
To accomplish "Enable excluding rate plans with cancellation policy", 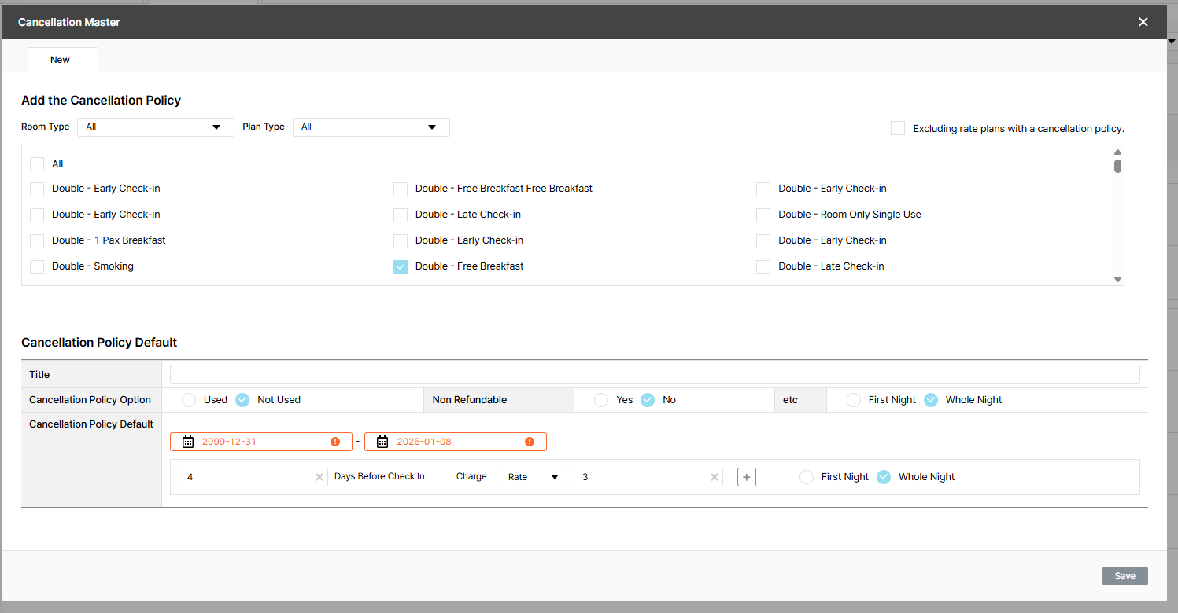I will pos(898,128).
